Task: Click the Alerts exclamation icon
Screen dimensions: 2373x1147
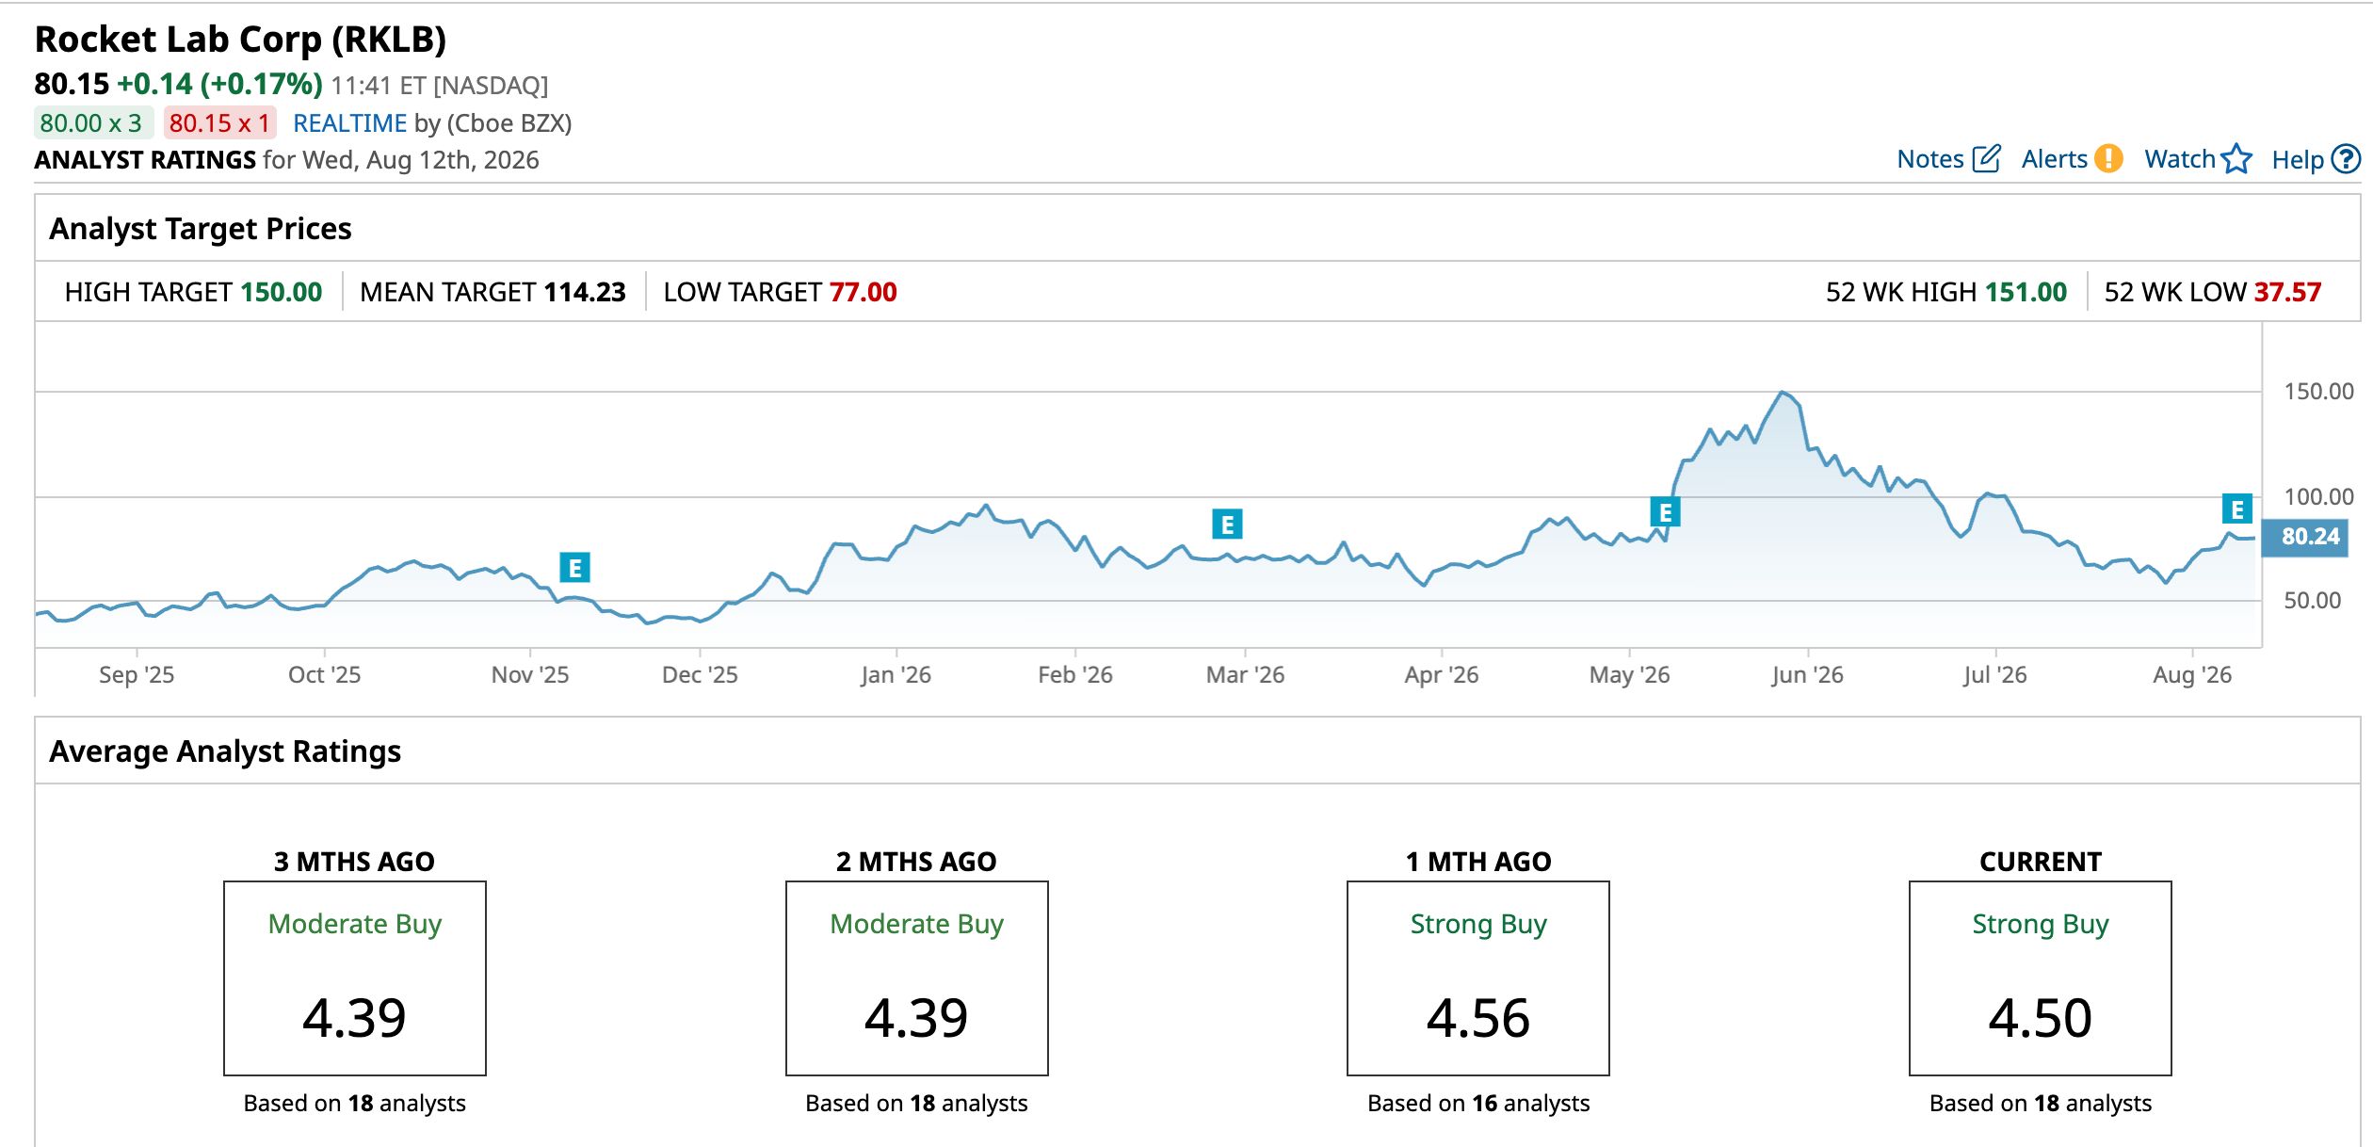Action: pyautogui.click(x=2109, y=158)
